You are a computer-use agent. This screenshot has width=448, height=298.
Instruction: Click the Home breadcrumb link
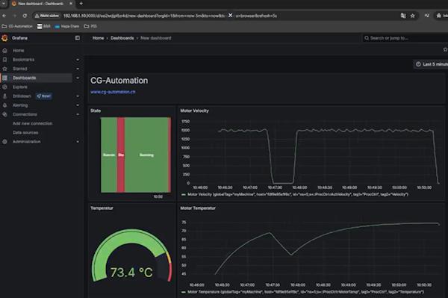coord(99,38)
